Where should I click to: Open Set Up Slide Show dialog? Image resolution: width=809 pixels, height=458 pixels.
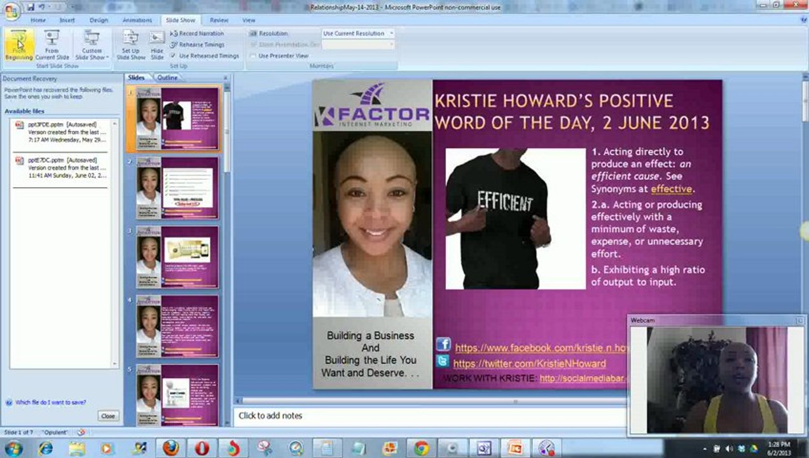[130, 45]
